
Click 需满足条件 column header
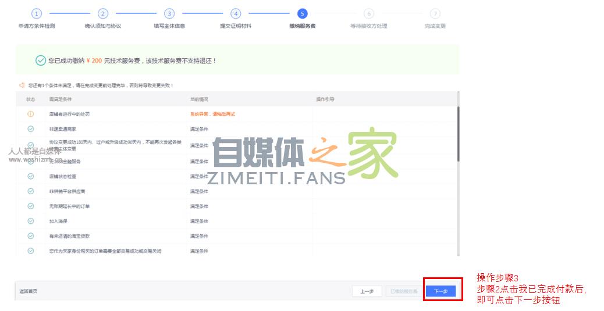point(60,99)
